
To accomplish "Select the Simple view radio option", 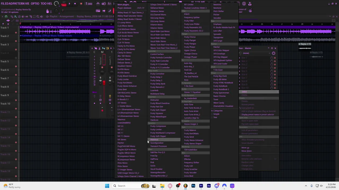I will pos(216,114).
